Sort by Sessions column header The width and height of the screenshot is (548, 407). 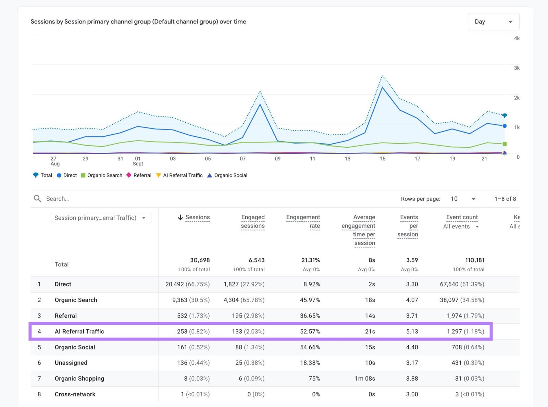(x=198, y=217)
